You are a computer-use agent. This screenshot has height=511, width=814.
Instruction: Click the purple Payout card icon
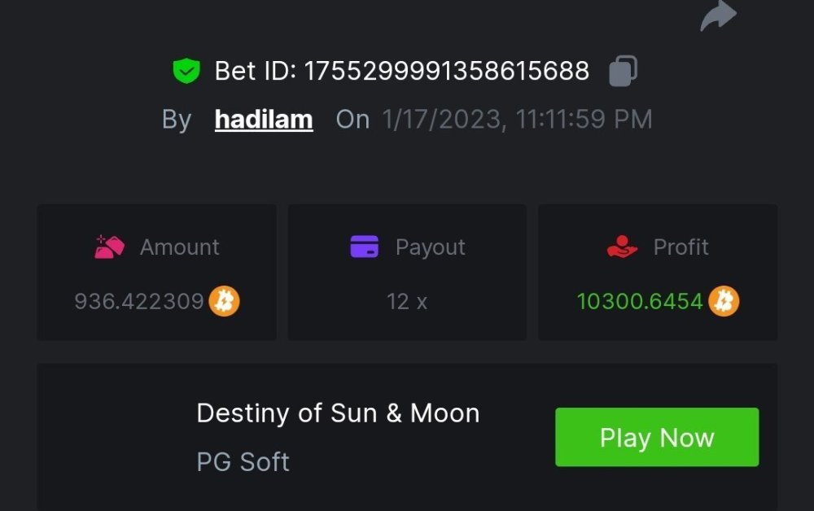coord(364,247)
